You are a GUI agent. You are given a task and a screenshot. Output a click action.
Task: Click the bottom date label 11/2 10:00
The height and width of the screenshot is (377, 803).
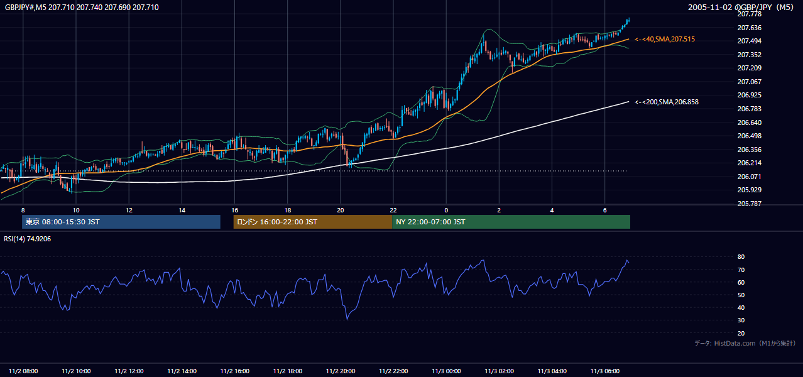click(75, 371)
